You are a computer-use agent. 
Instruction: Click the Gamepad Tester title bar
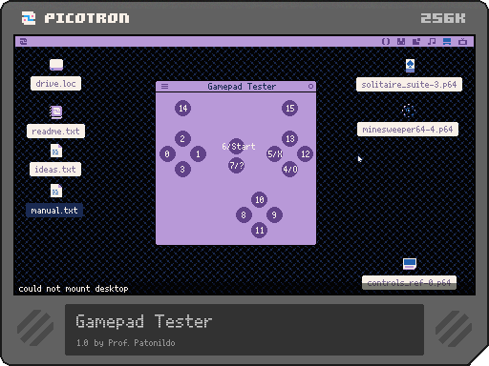(x=236, y=86)
